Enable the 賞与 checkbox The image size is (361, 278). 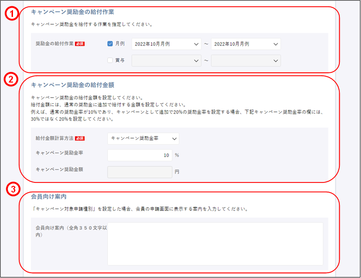(110, 60)
